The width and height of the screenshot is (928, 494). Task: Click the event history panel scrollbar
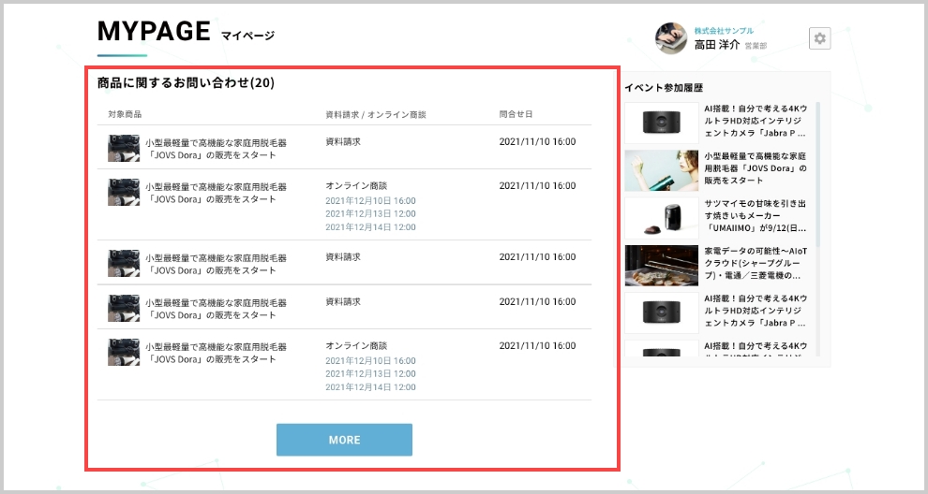[818, 174]
